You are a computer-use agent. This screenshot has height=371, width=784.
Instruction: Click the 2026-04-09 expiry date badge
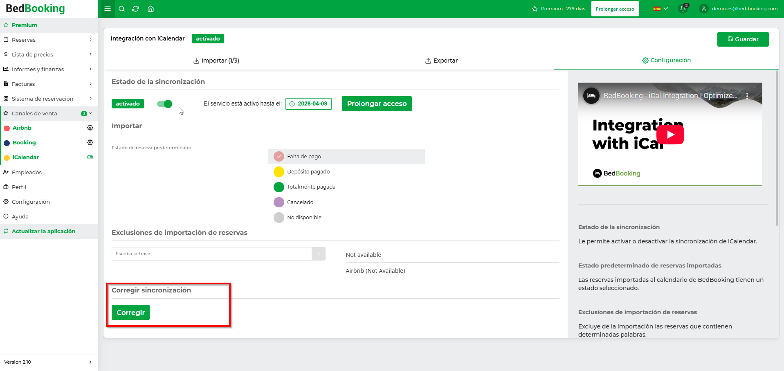tap(308, 104)
